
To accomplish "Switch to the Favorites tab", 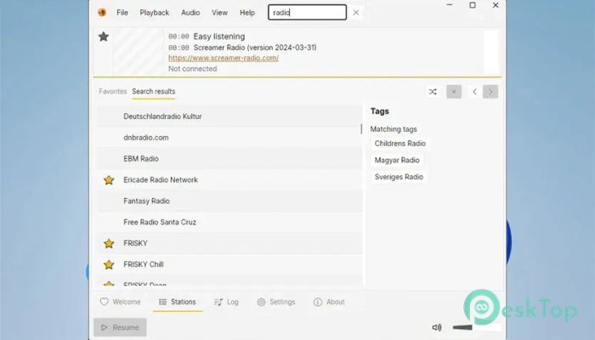I will (x=113, y=92).
